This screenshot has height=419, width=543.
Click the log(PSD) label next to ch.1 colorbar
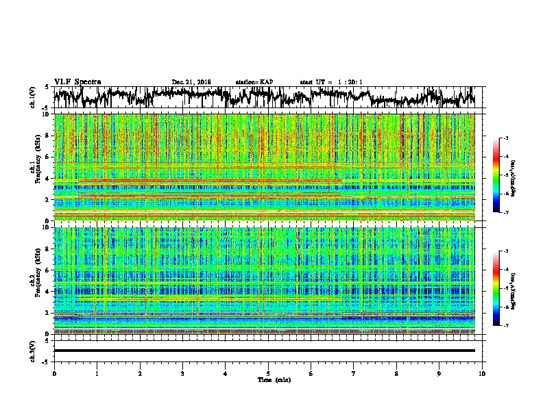513,178
